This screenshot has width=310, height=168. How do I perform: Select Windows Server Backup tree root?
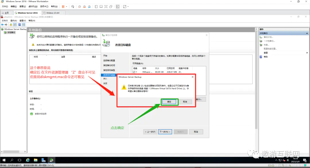click(14, 29)
